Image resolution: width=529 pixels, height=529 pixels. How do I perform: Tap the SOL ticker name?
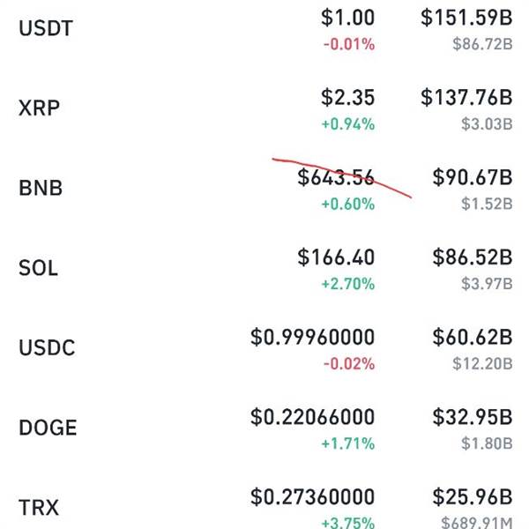pos(39,268)
